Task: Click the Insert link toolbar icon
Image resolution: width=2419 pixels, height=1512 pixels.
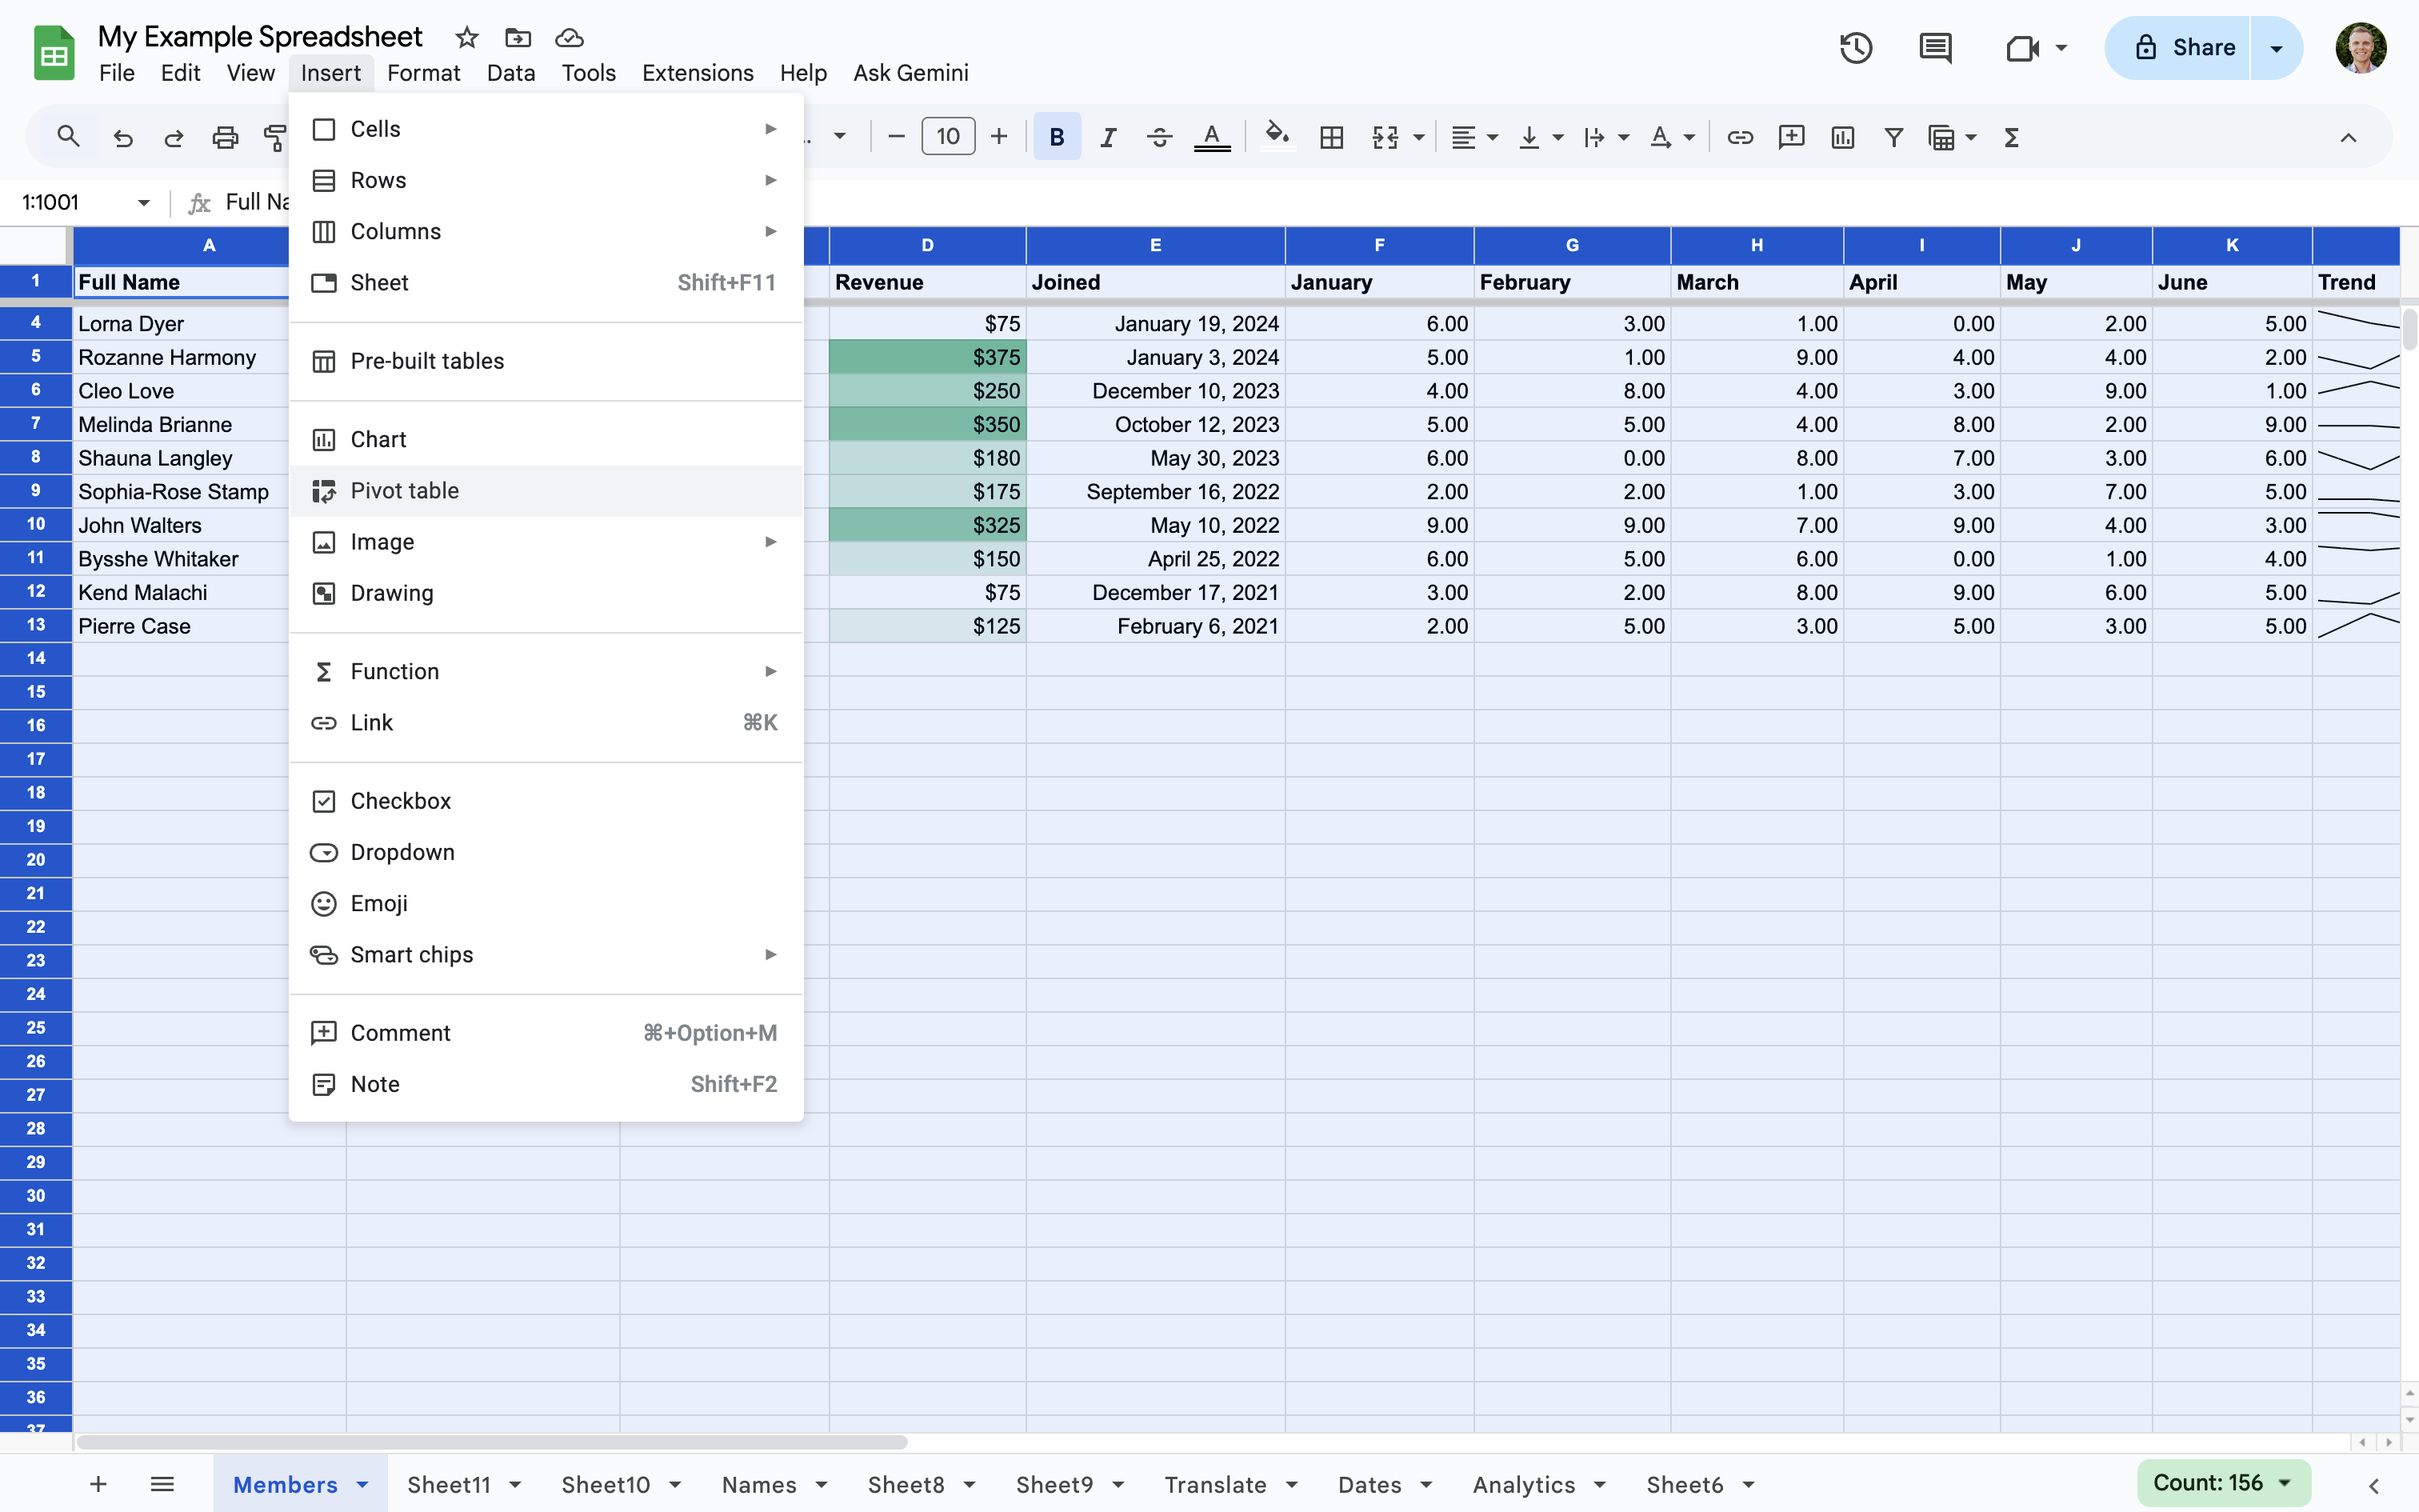Action: pyautogui.click(x=1739, y=137)
